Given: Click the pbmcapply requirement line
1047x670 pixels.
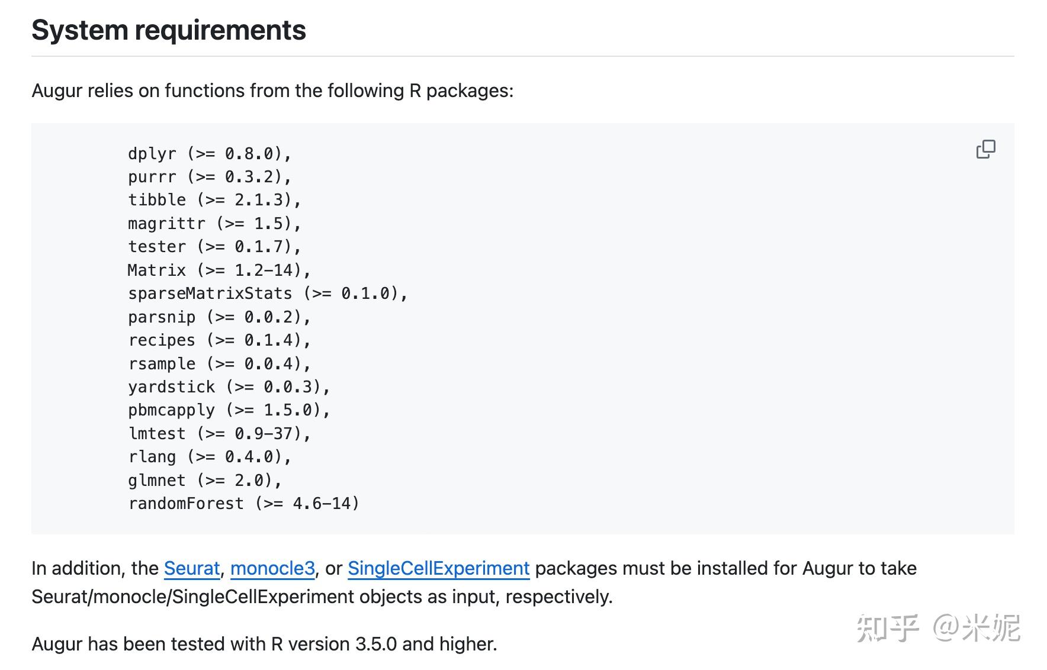Looking at the screenshot, I should click(x=229, y=410).
